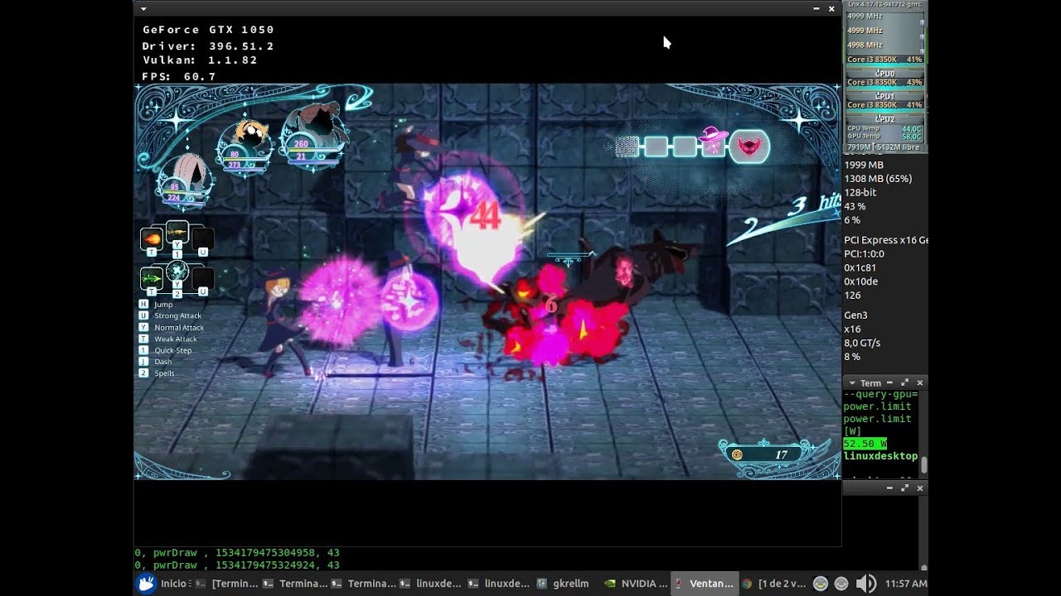Click the Term panel scrollbar handle
The height and width of the screenshot is (596, 1061).
tap(923, 464)
